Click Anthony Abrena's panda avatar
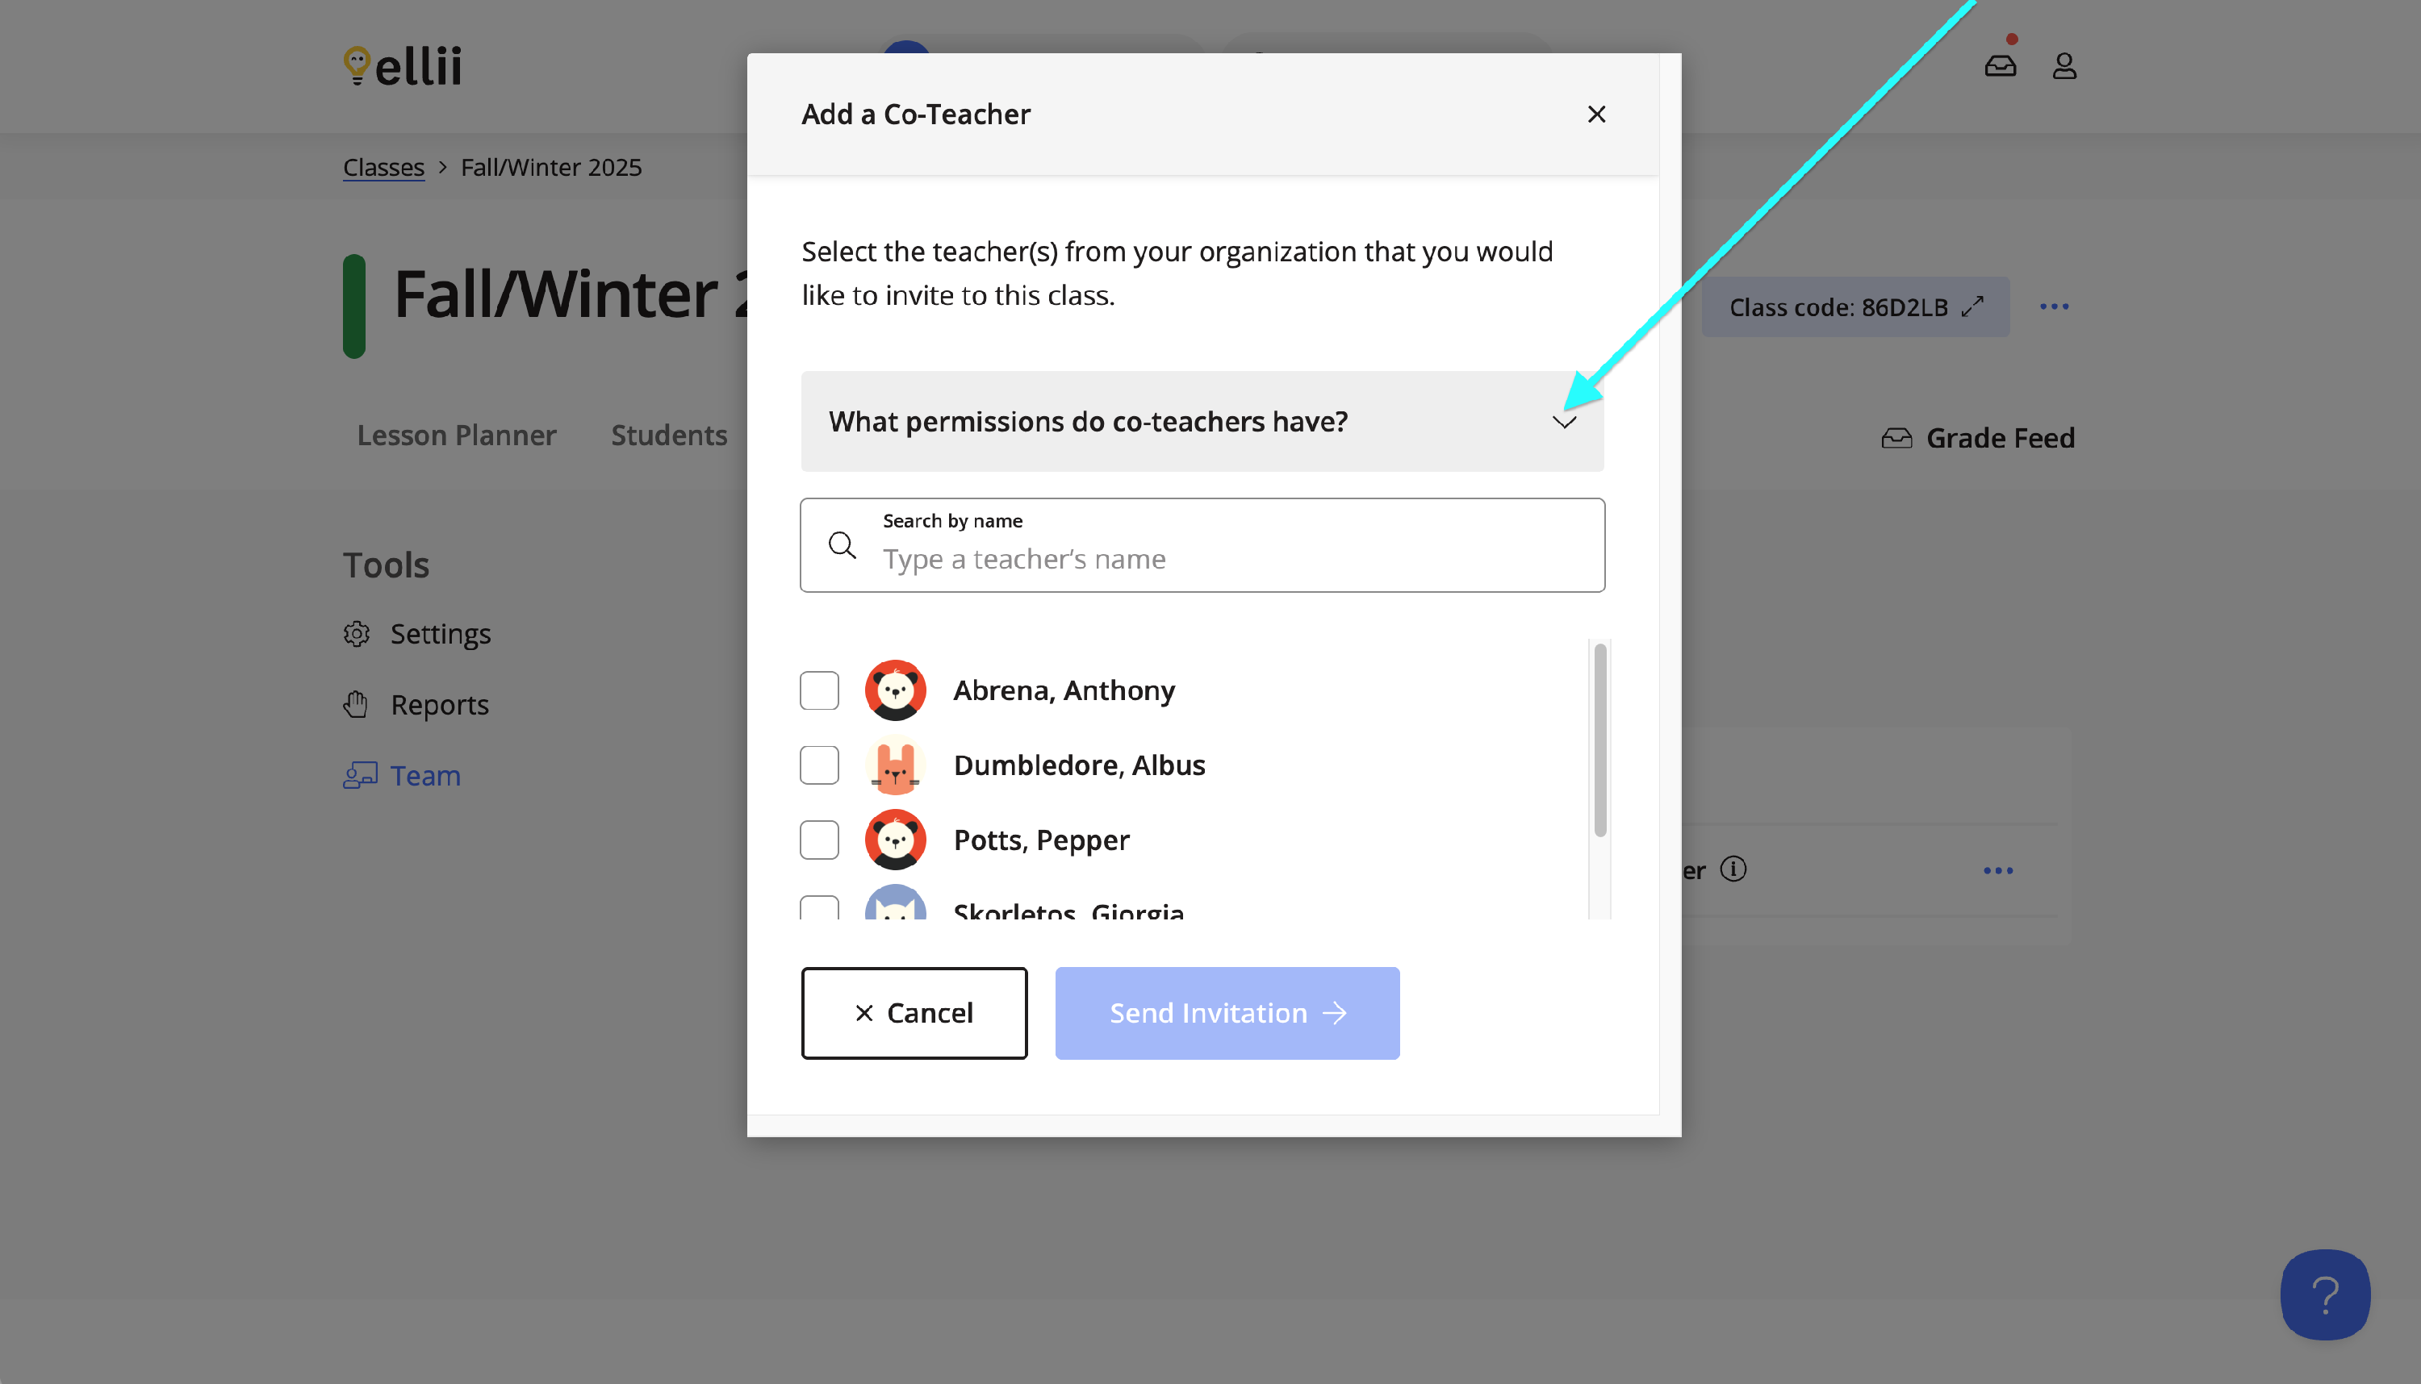2421x1384 pixels. (895, 690)
